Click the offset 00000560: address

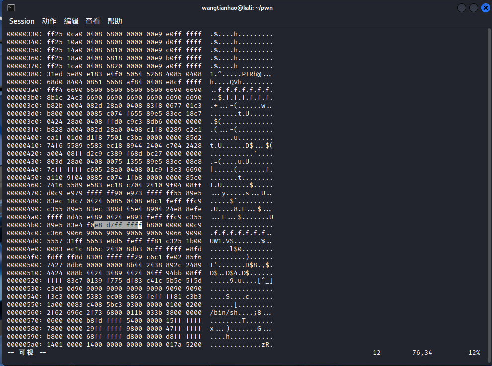coord(25,313)
